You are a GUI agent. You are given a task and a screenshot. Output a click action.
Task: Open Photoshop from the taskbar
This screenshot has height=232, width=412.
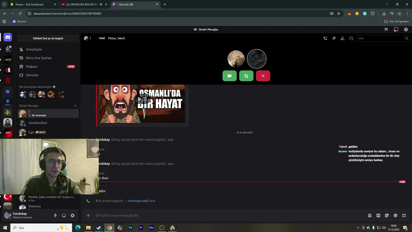(x=130, y=228)
